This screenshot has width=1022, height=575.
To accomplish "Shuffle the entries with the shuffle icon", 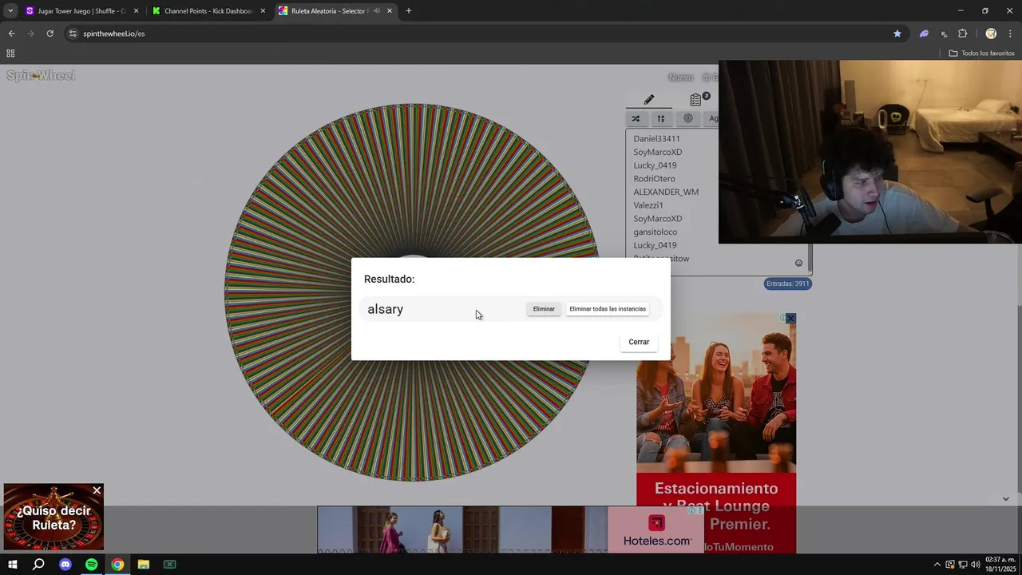I will (x=636, y=119).
